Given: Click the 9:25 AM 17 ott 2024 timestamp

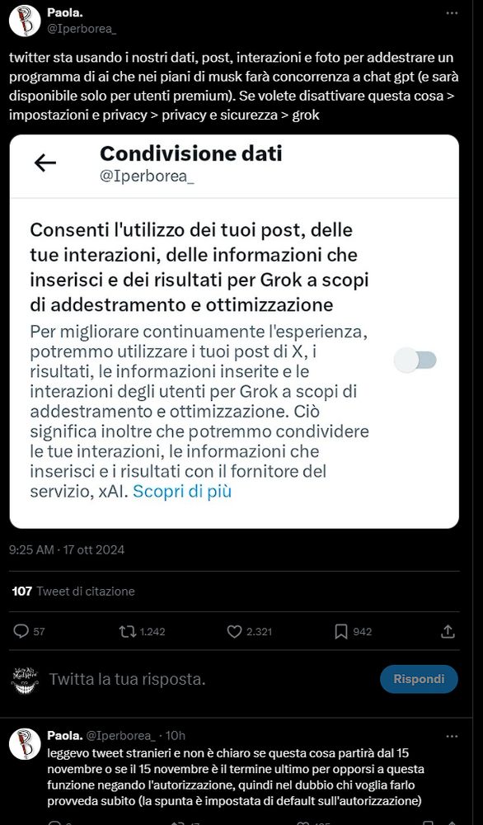Looking at the screenshot, I should [x=67, y=549].
